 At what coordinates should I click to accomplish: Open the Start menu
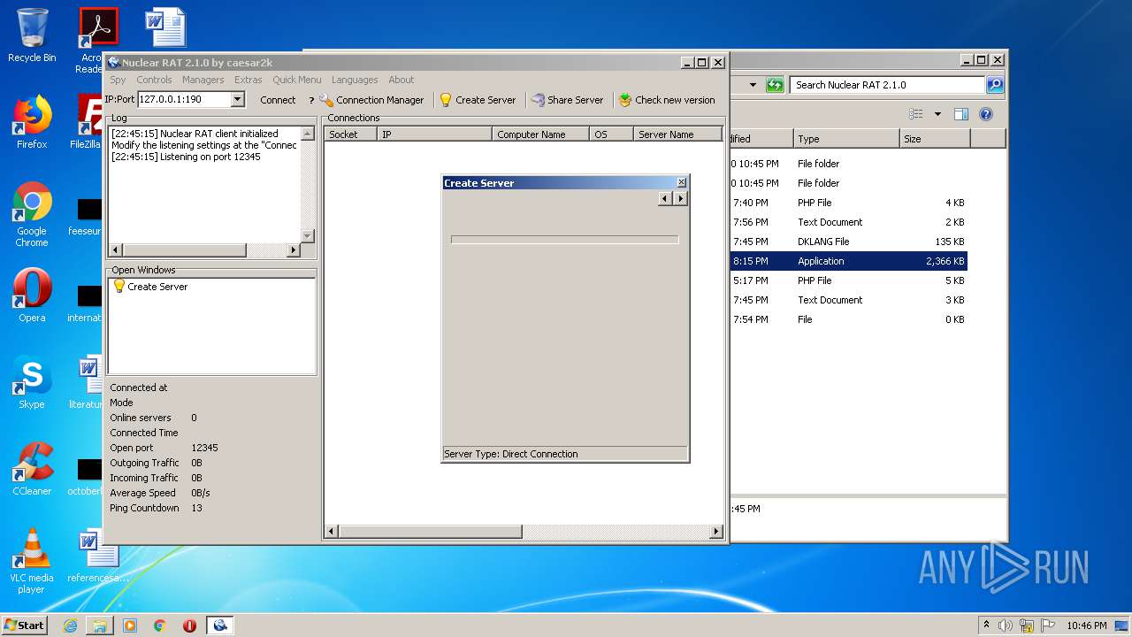pyautogui.click(x=25, y=625)
